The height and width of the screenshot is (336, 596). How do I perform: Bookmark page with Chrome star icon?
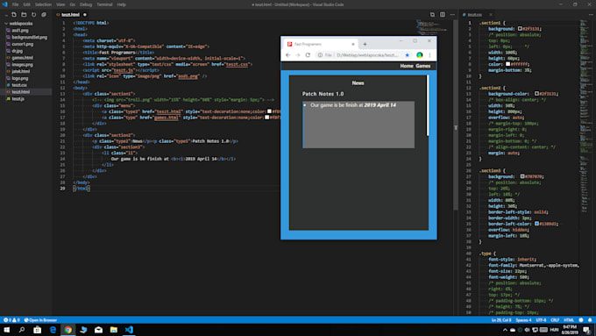[x=407, y=55]
